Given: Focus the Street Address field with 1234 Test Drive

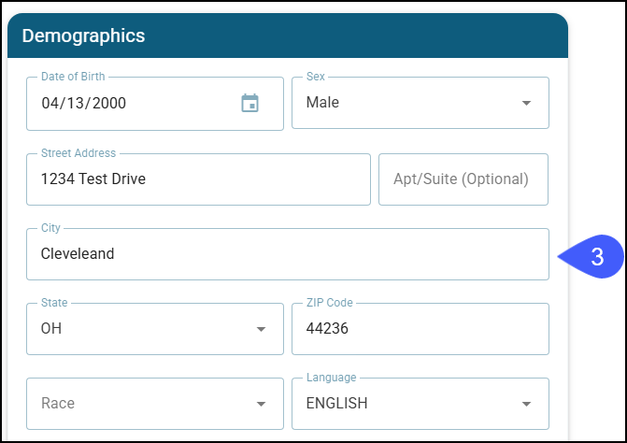Looking at the screenshot, I should click(198, 179).
